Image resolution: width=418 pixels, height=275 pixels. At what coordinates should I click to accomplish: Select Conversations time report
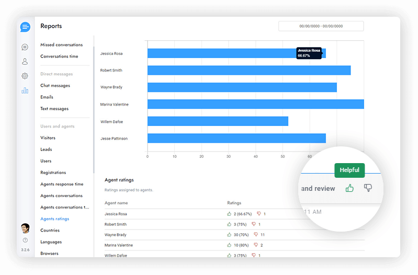click(x=59, y=56)
